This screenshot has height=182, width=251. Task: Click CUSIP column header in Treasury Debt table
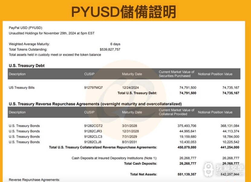89,74
